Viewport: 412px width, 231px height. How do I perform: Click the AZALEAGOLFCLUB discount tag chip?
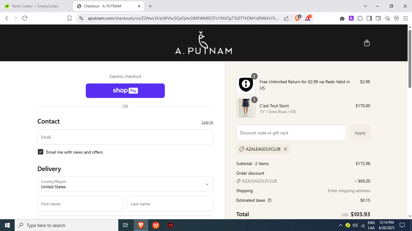tap(263, 149)
